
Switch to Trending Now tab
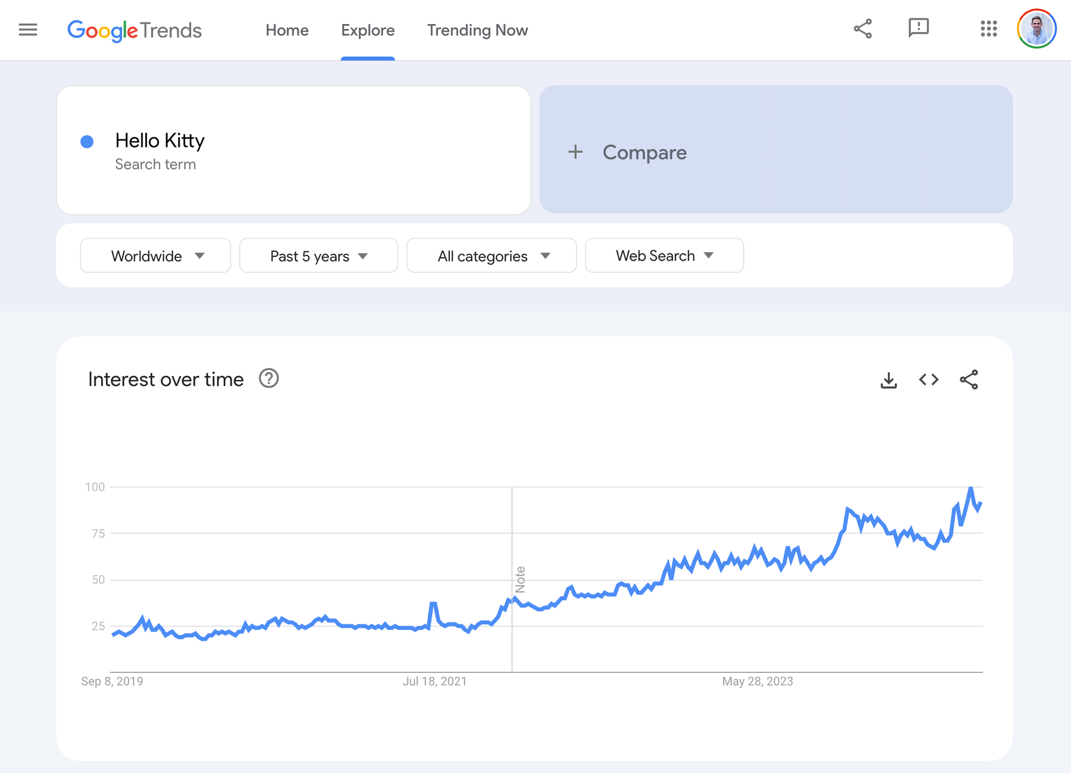pyautogui.click(x=477, y=31)
